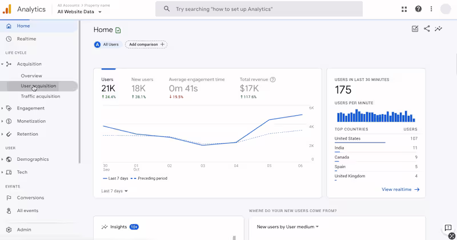Screen dimensions: 457x240
Task: Open the View realtime link
Action: pyautogui.click(x=400, y=189)
